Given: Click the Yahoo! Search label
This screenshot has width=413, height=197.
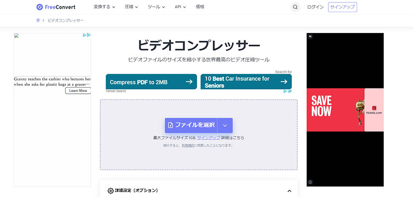Looking at the screenshot, I should pyautogui.click(x=116, y=91).
